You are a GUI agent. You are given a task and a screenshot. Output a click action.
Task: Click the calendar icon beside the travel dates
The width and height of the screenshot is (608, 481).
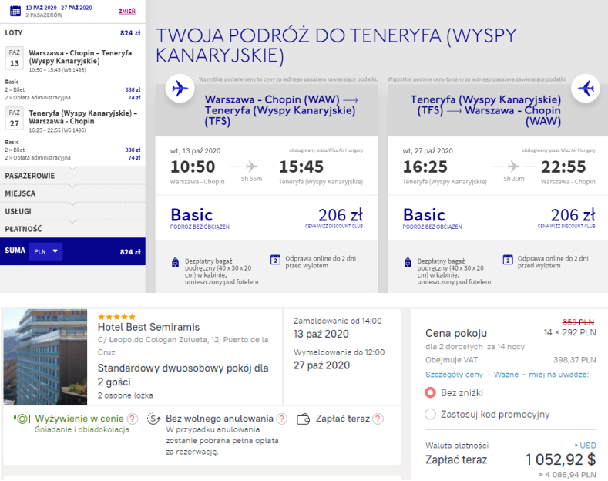[15, 11]
